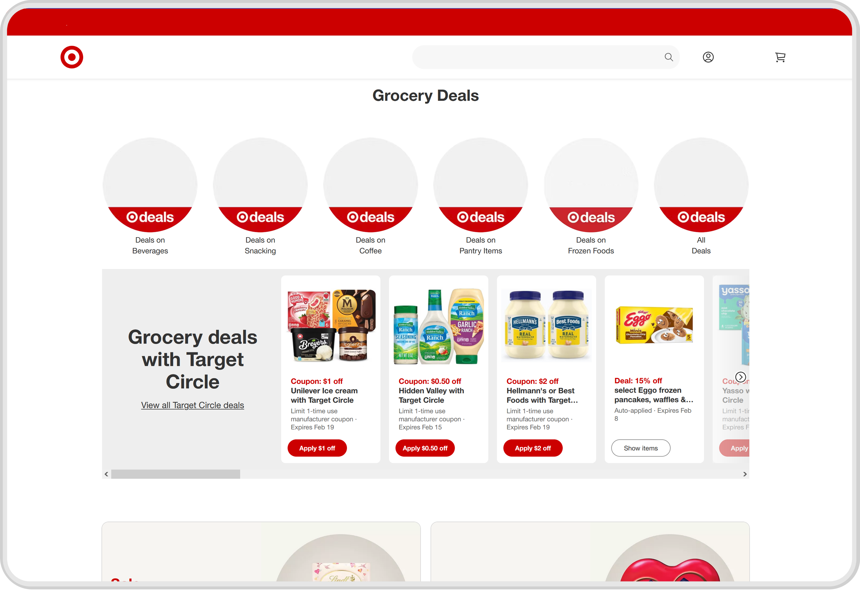
Task: Open the All Deals circle
Action: (701, 185)
